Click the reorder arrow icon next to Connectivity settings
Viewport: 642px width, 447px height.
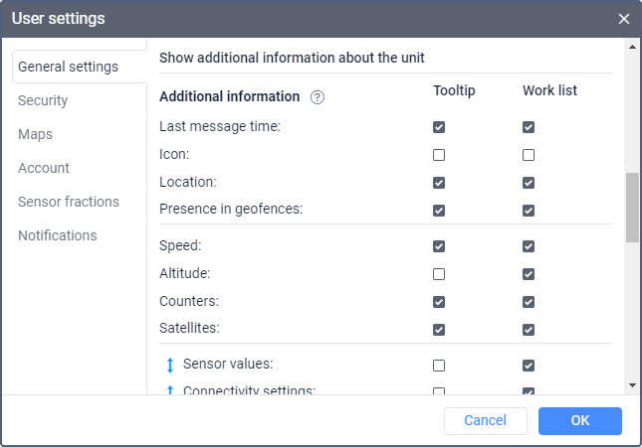[x=169, y=389]
